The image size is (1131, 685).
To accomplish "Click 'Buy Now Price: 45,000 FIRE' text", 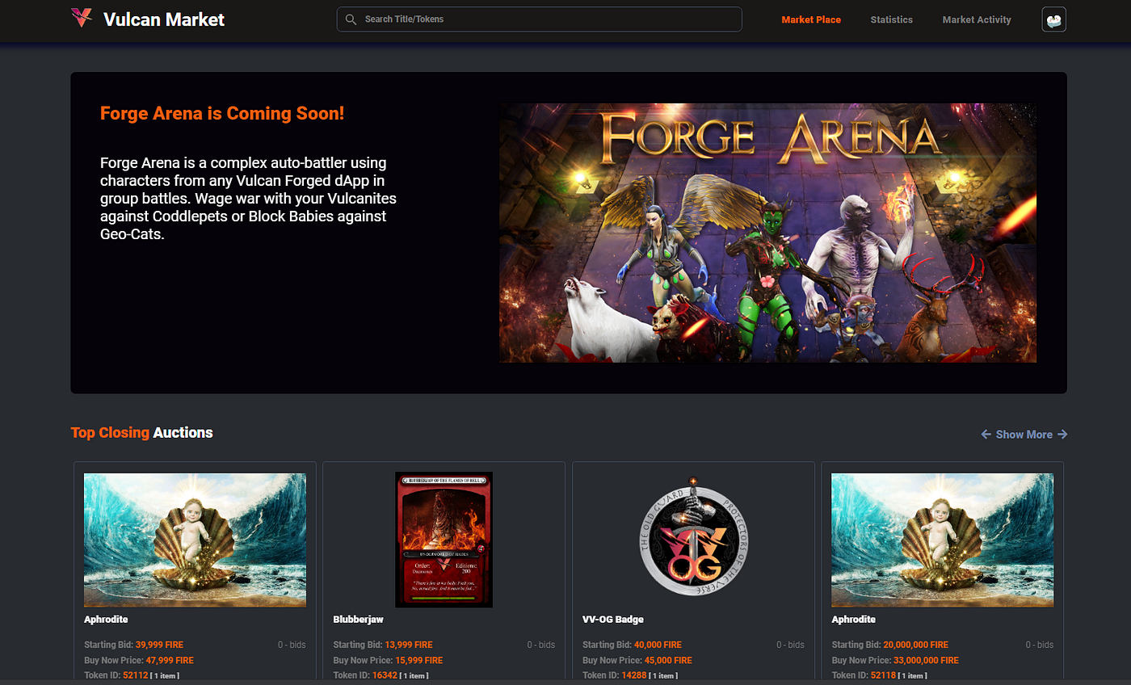I will click(x=637, y=660).
